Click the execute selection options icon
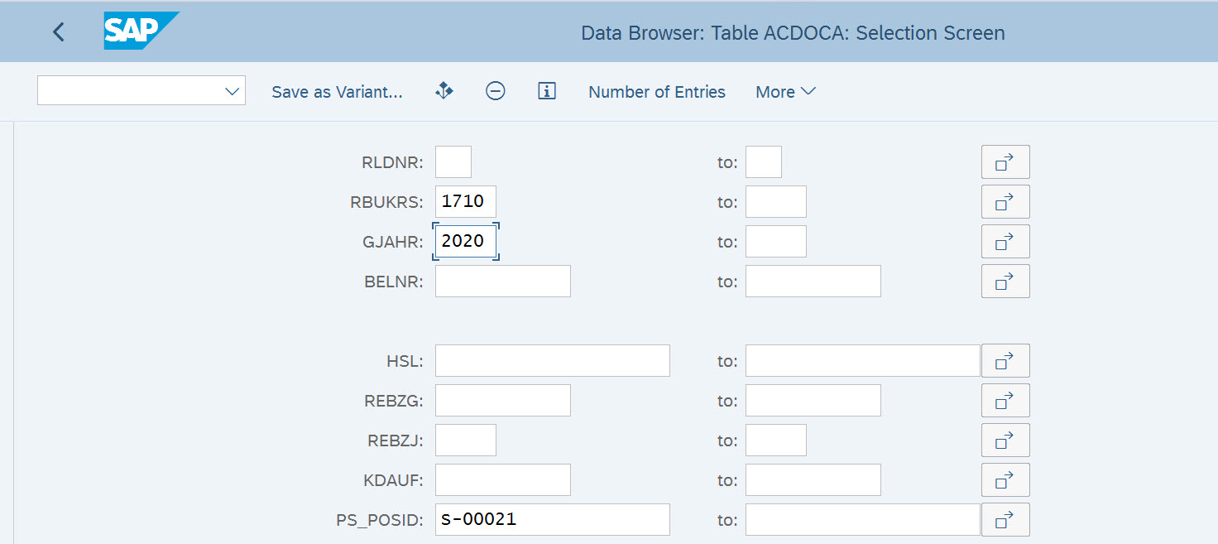This screenshot has width=1218, height=544. (x=444, y=91)
